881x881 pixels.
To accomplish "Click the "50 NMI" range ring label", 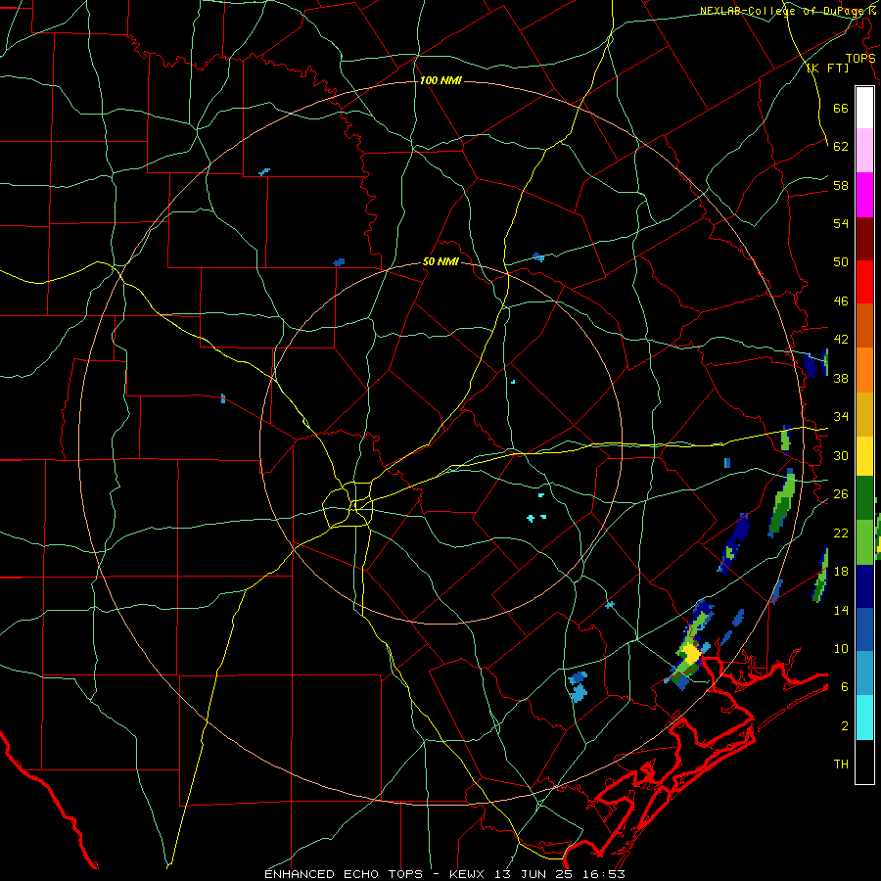I will click(x=440, y=261).
